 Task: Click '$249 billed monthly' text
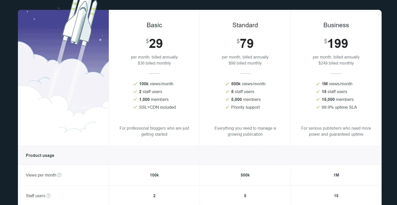point(336,63)
